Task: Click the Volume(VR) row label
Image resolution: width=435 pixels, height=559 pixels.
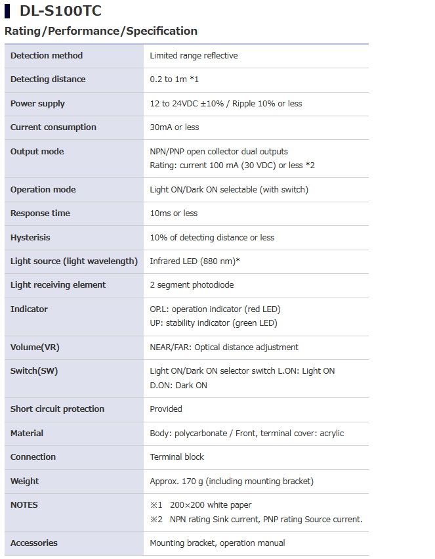Action: pos(35,347)
